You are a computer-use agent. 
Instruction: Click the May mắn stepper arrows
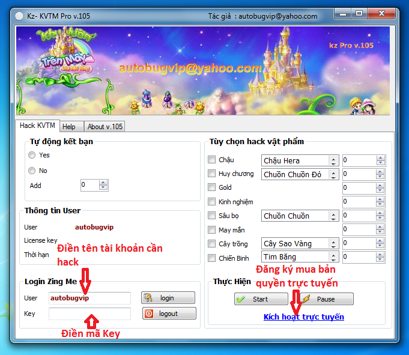tap(380, 229)
